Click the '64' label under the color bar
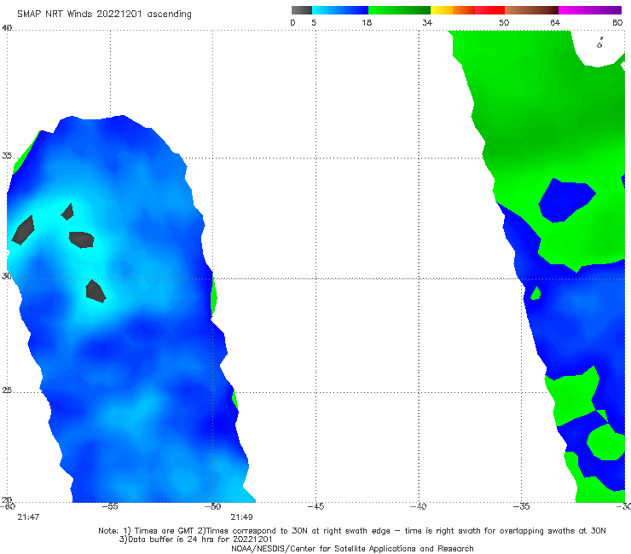 tap(555, 22)
